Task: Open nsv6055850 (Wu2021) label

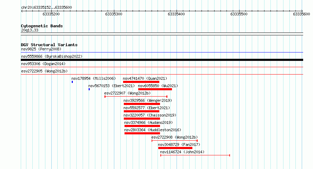Action: click(158, 86)
